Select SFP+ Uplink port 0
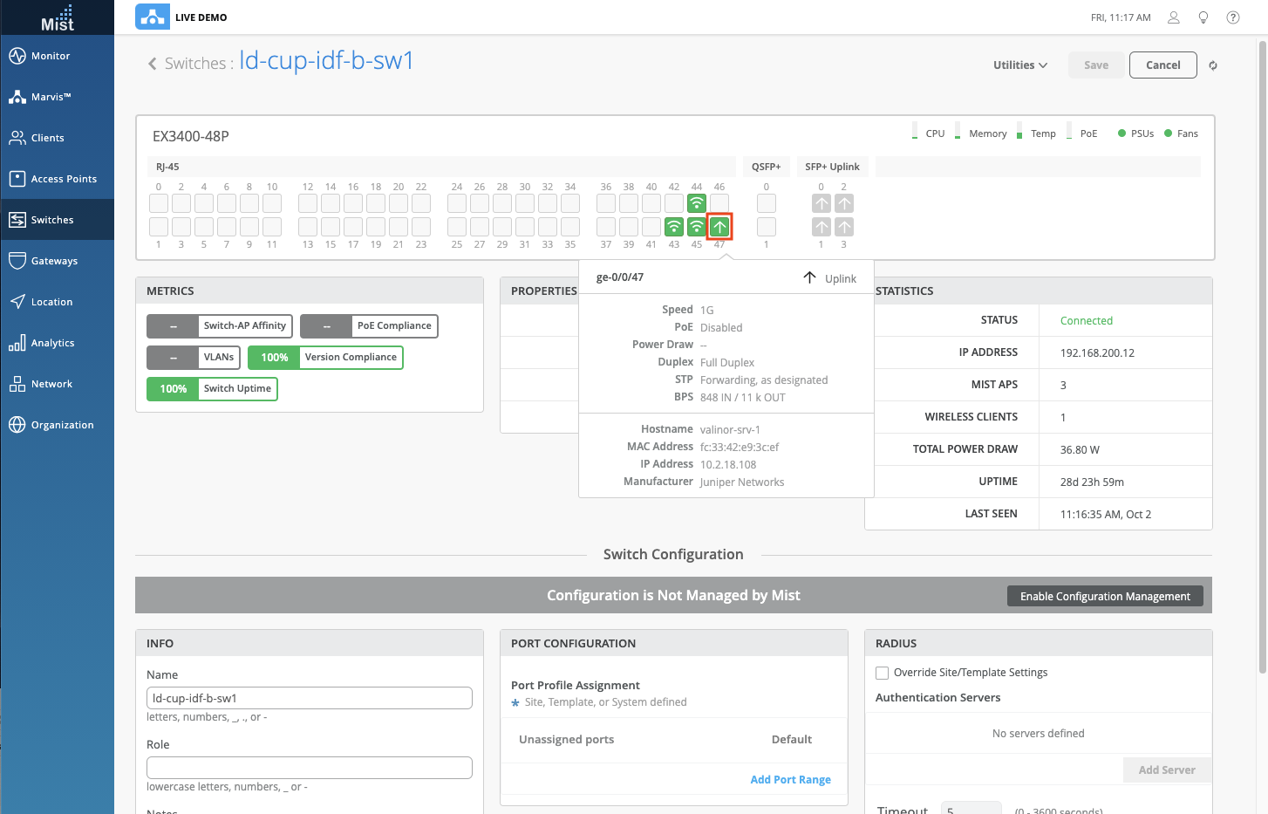This screenshot has width=1268, height=814. pos(821,203)
